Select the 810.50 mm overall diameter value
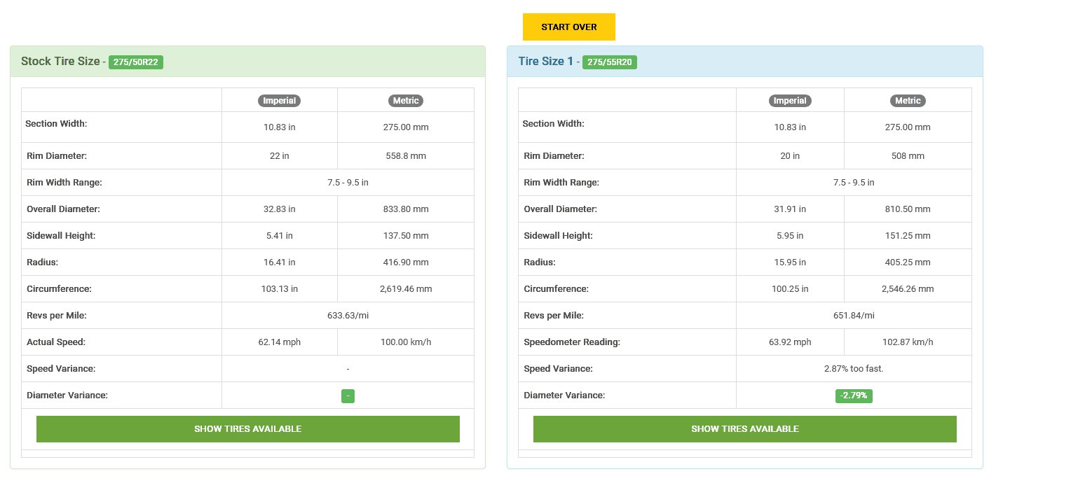The image size is (1085, 483). [x=908, y=209]
